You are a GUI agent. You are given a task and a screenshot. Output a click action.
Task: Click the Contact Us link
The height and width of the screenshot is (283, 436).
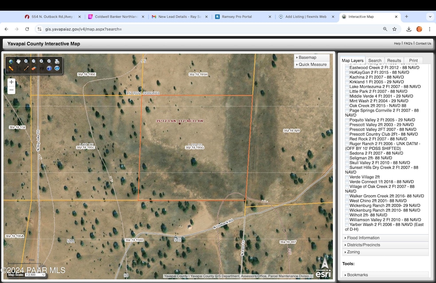tap(423, 43)
